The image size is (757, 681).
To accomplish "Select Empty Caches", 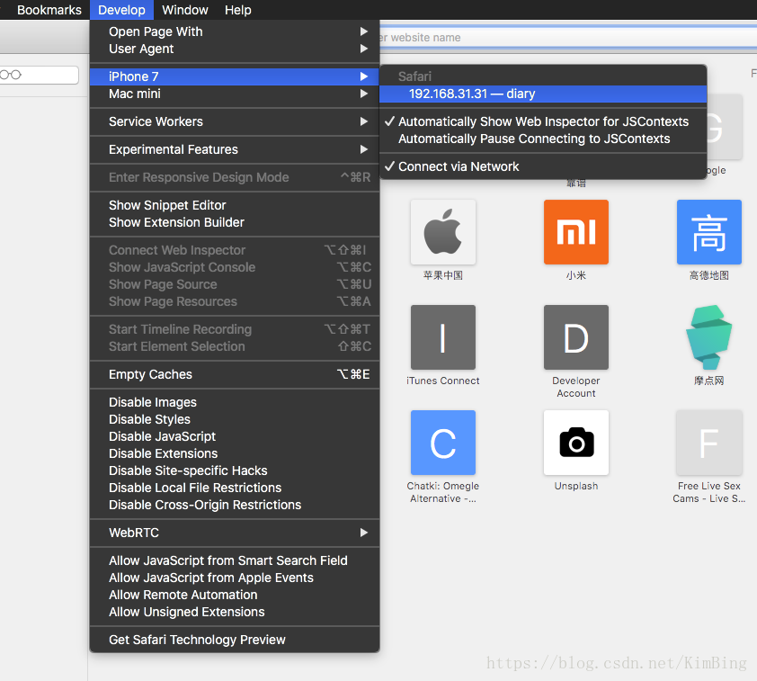I will [235, 374].
